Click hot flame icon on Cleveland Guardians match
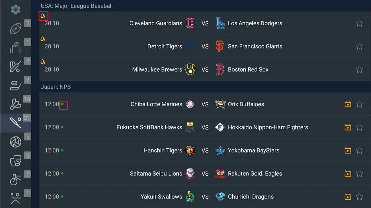 43,16
